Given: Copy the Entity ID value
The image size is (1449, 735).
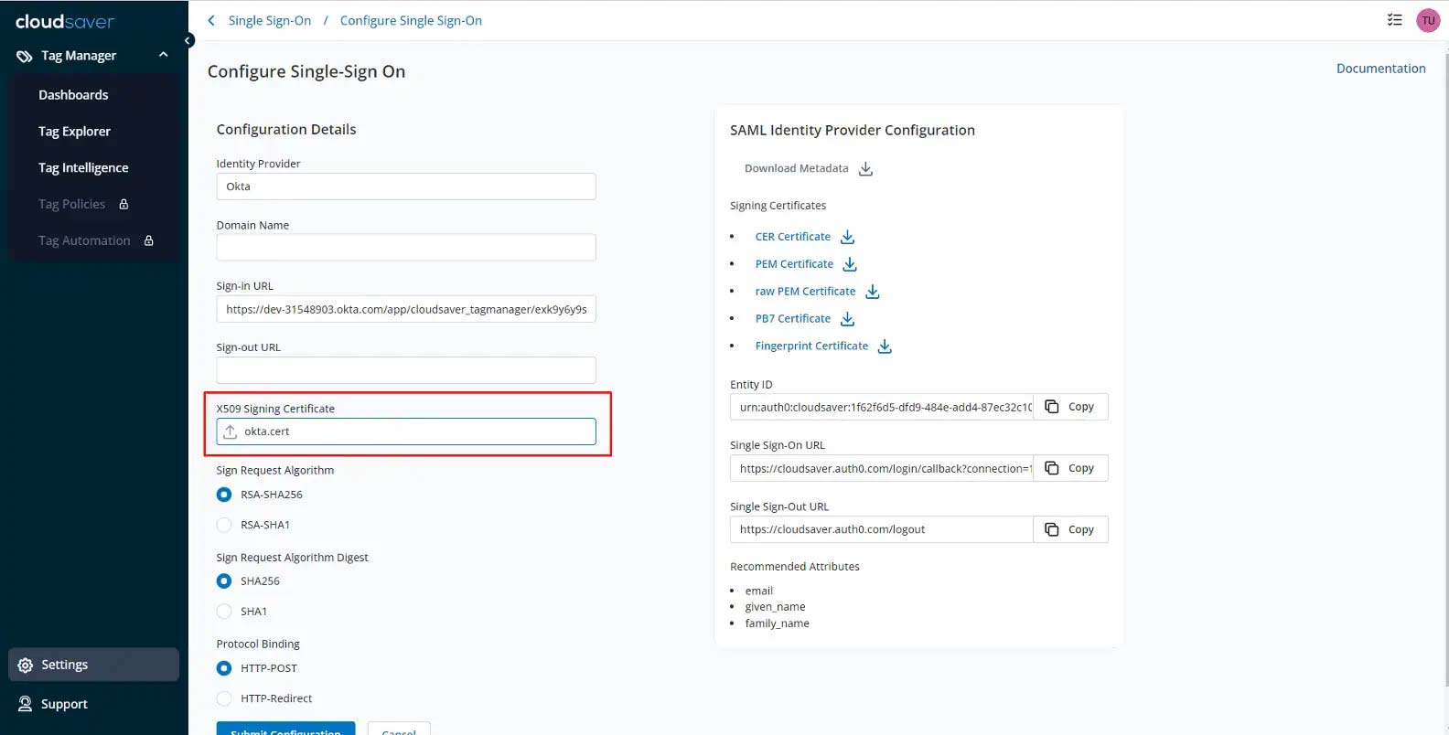Looking at the screenshot, I should (1070, 407).
